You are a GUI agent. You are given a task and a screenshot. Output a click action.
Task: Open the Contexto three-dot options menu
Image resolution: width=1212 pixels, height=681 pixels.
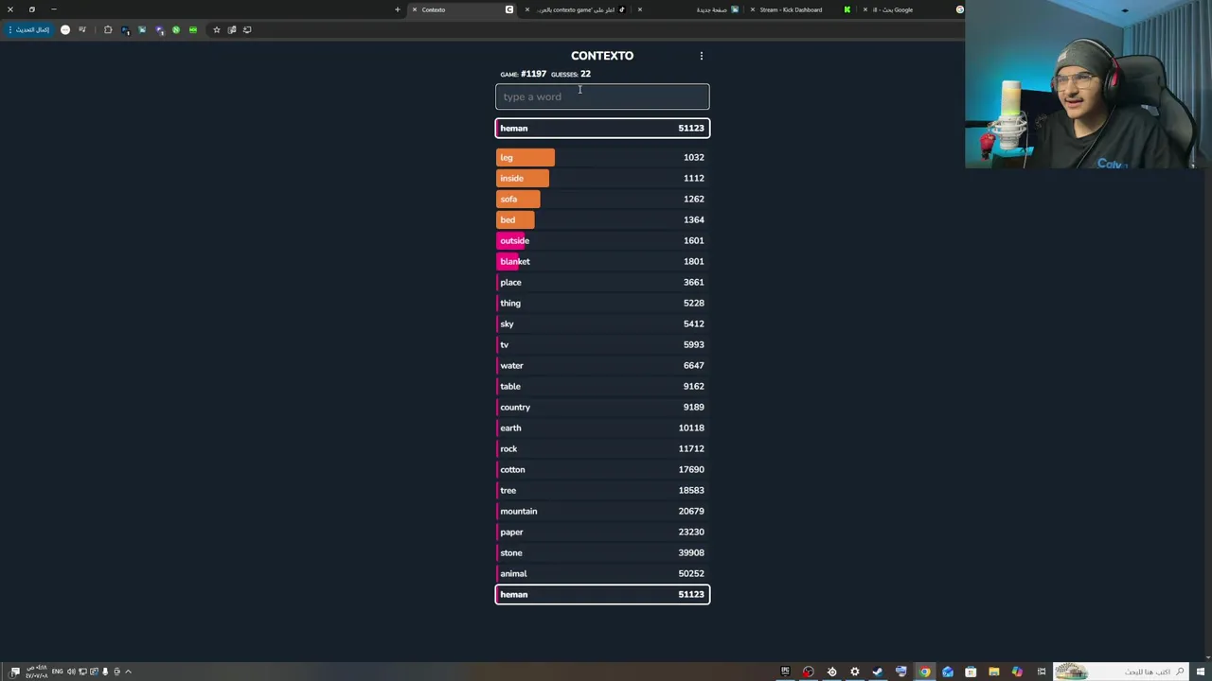coord(702,56)
